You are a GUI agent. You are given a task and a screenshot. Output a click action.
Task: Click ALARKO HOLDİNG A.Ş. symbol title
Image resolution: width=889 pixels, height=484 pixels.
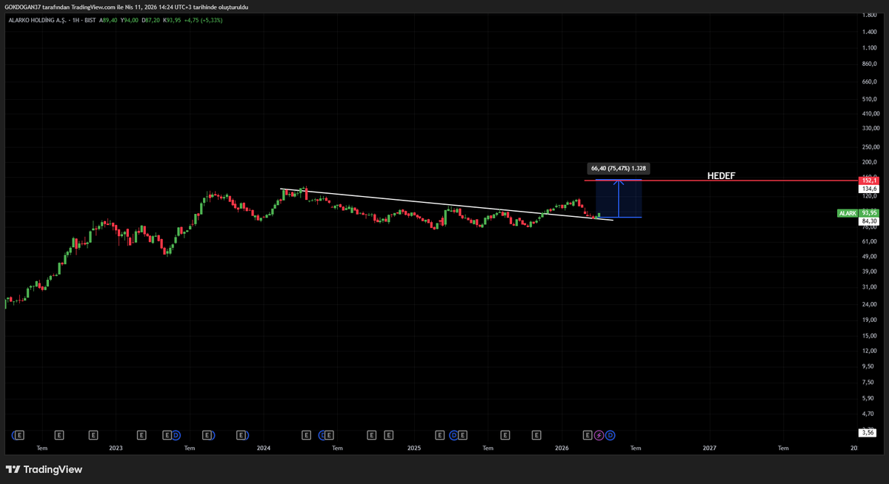pos(37,20)
